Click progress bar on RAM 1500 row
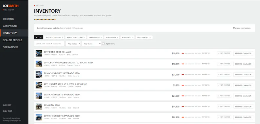Image resolution: width=260 pixels, height=124 pixels. [191, 106]
